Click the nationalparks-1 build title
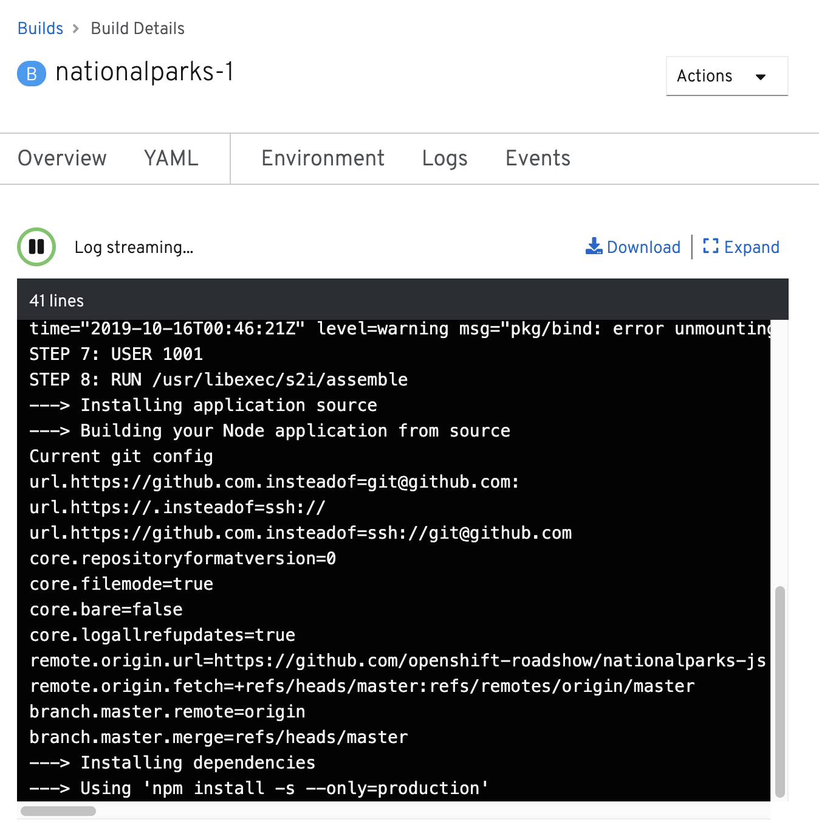Image resolution: width=819 pixels, height=833 pixels. pos(145,72)
